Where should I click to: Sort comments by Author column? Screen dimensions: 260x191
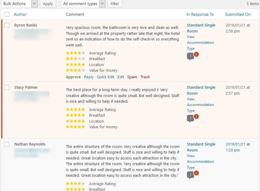click(20, 14)
